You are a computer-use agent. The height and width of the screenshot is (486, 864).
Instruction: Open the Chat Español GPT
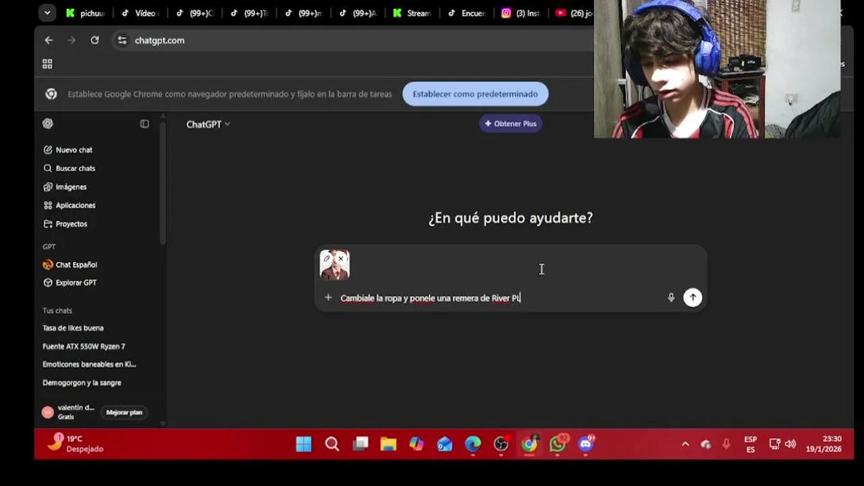click(x=70, y=265)
